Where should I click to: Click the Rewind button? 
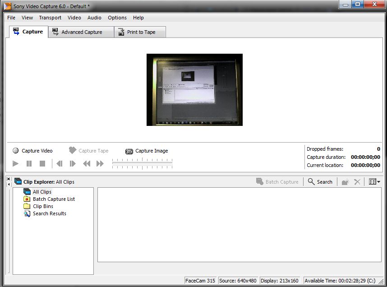pos(87,164)
